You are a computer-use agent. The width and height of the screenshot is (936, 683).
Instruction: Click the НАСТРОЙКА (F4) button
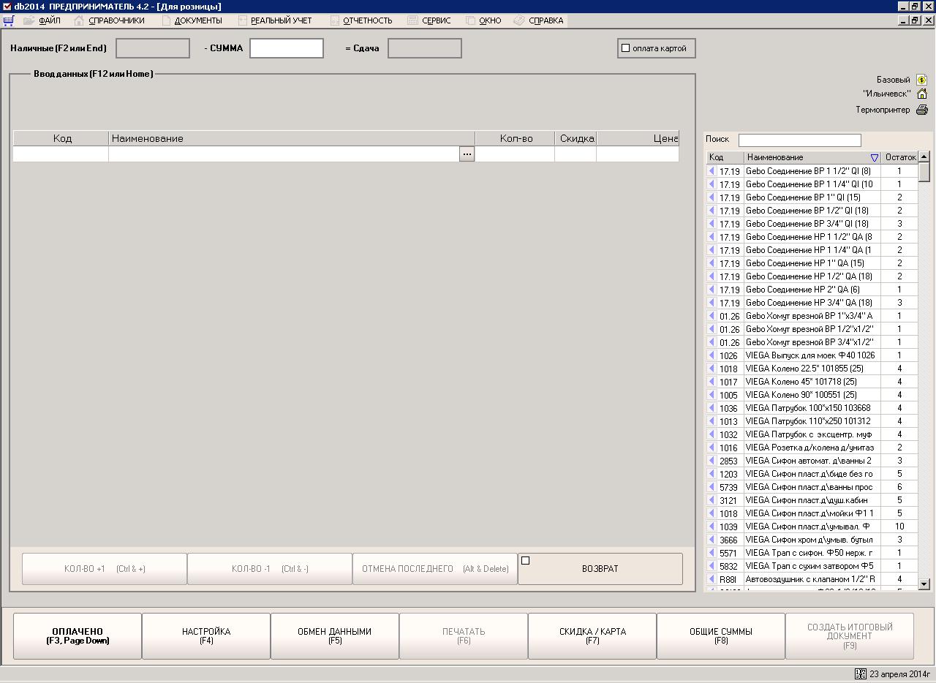206,636
